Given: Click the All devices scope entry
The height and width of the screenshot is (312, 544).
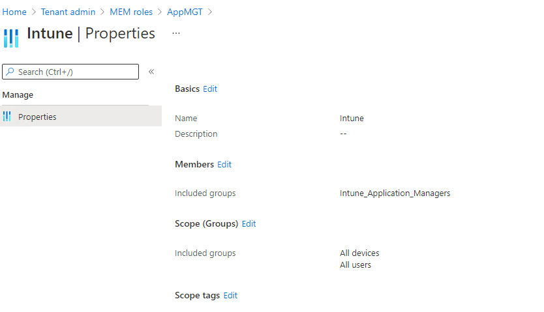Looking at the screenshot, I should tap(359, 253).
